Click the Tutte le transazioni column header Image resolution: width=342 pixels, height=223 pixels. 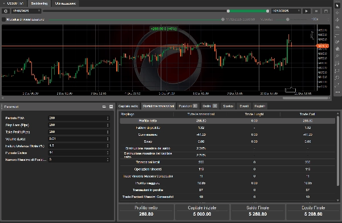tap(201, 114)
